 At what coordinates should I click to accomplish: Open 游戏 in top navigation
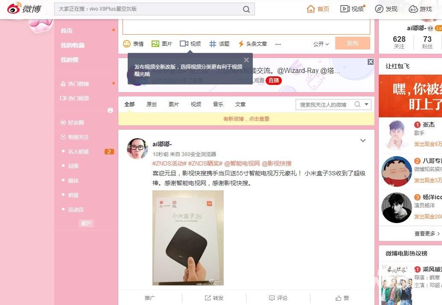coord(420,9)
